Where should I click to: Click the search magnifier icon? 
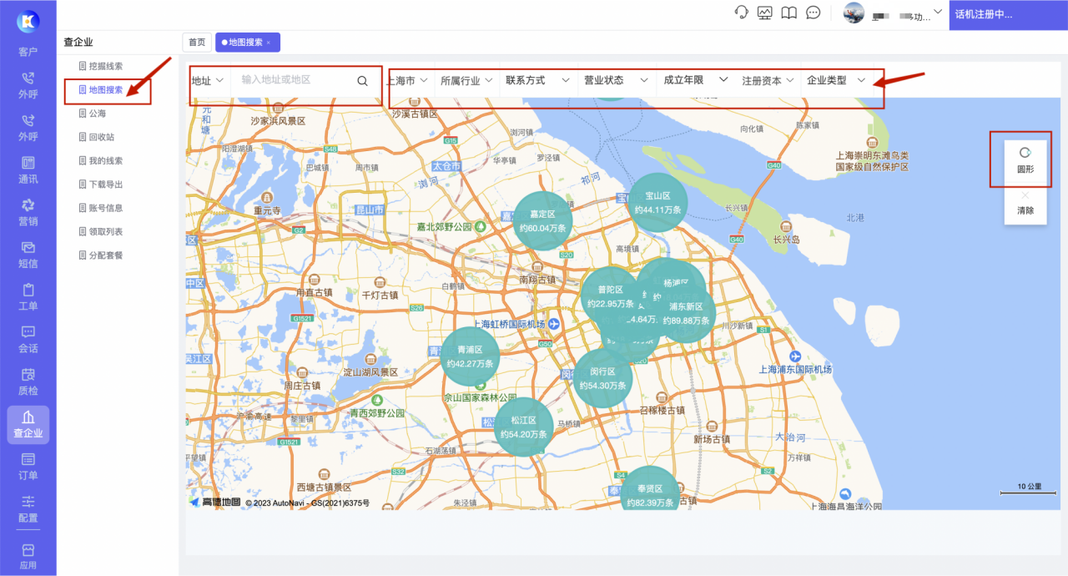point(362,81)
